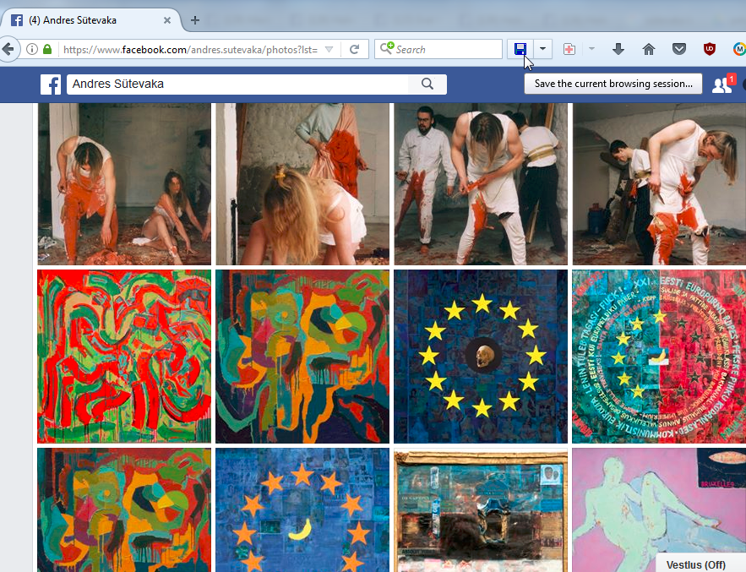Click the green padlock security icon
Image resolution: width=746 pixels, height=572 pixels.
click(47, 49)
